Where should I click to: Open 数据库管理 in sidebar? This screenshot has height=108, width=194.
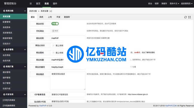13,38
